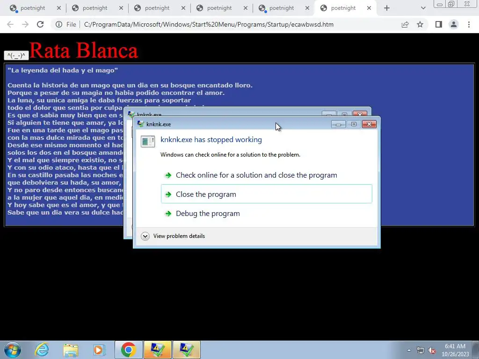Image resolution: width=479 pixels, height=359 pixels.
Task: Expand the tab search dropdown arrow
Action: click(x=423, y=8)
